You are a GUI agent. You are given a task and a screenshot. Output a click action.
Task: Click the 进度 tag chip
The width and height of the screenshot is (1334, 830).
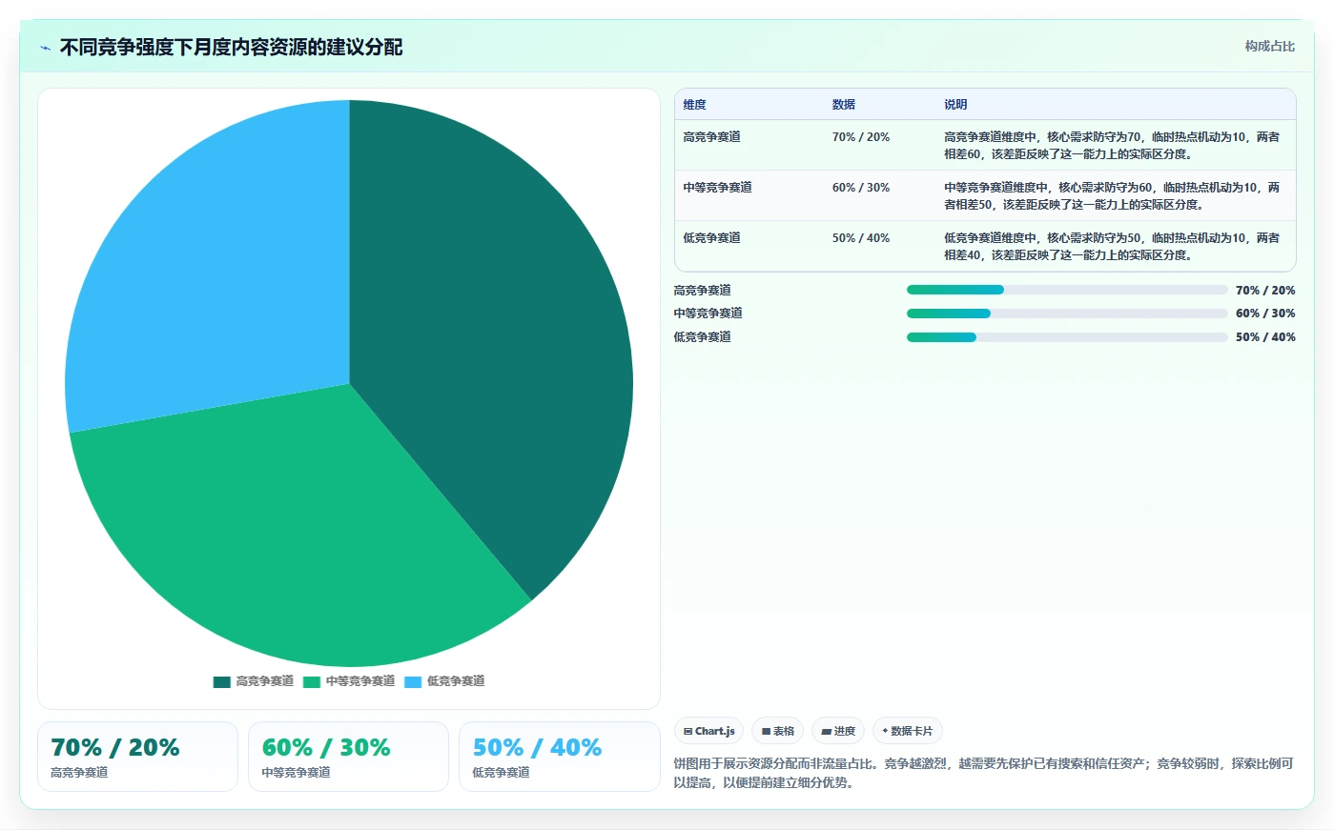(x=838, y=731)
